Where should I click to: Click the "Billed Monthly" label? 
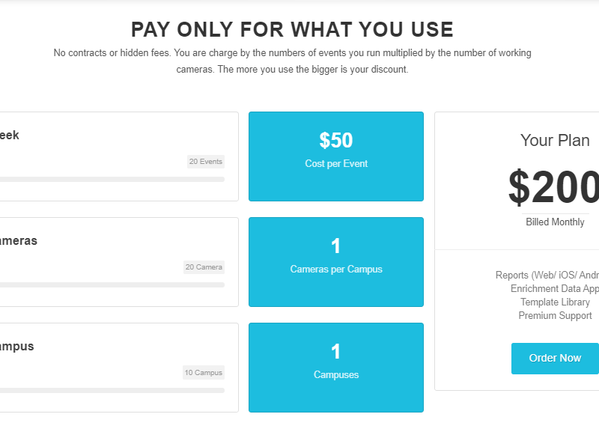[555, 222]
